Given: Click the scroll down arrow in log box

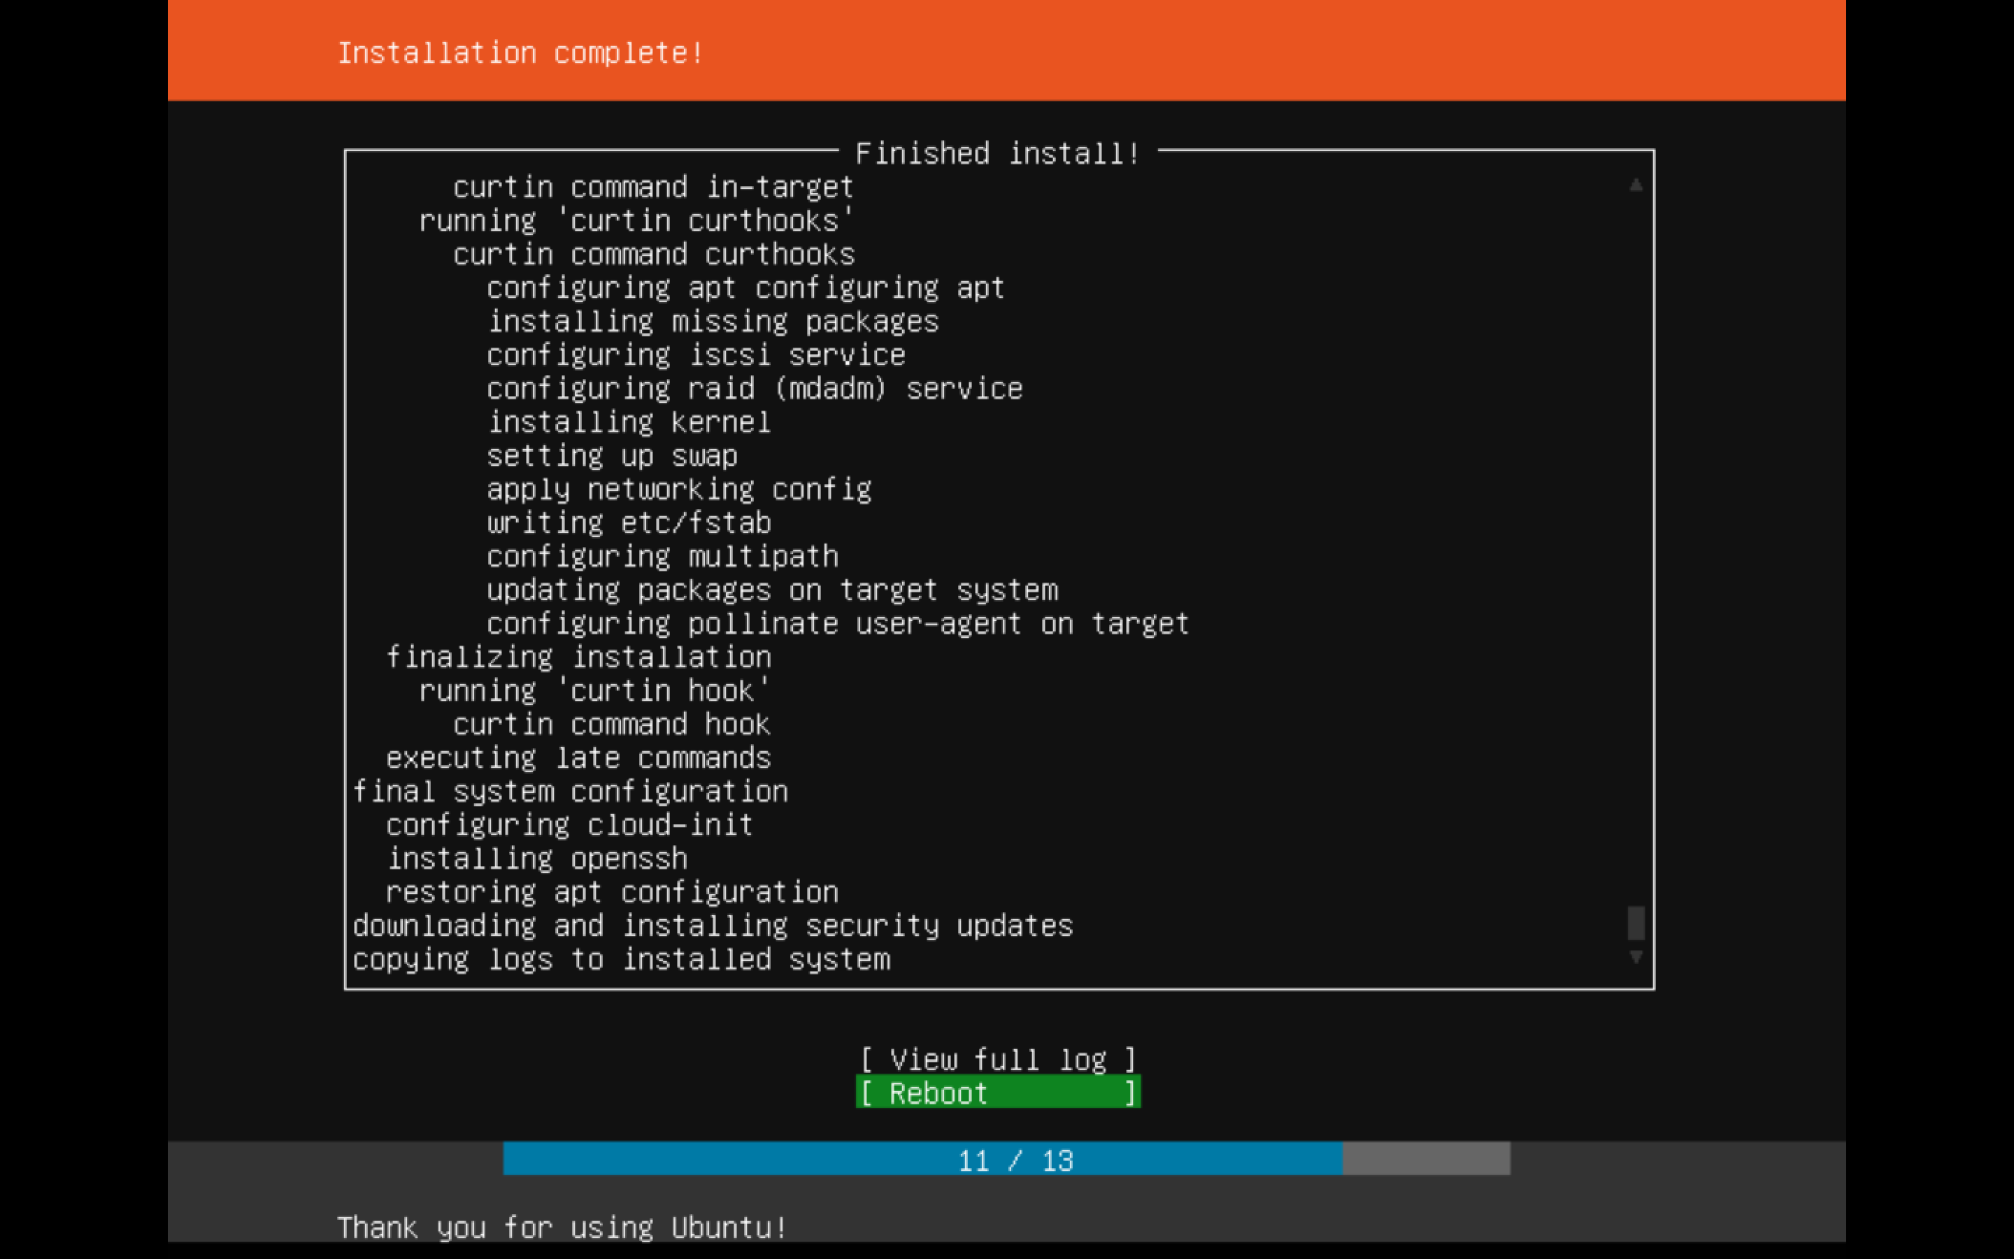Looking at the screenshot, I should tap(1636, 958).
